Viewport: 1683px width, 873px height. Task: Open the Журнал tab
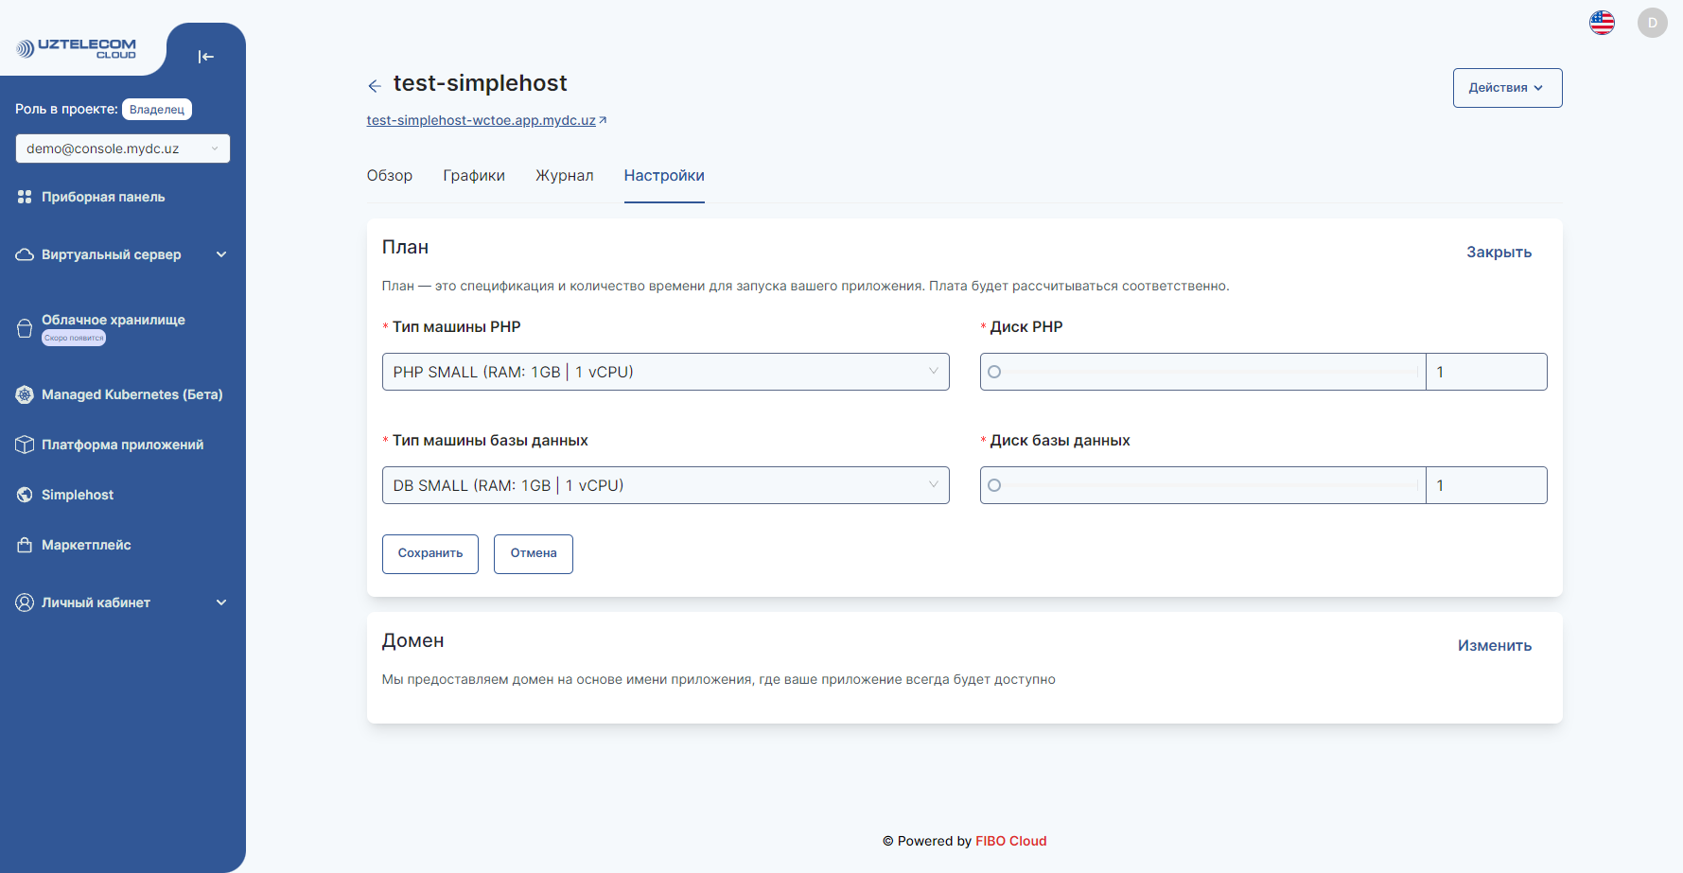pyautogui.click(x=564, y=175)
